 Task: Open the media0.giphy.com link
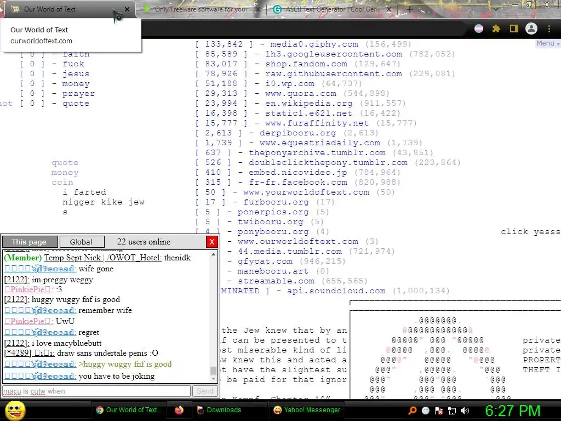pyautogui.click(x=314, y=44)
